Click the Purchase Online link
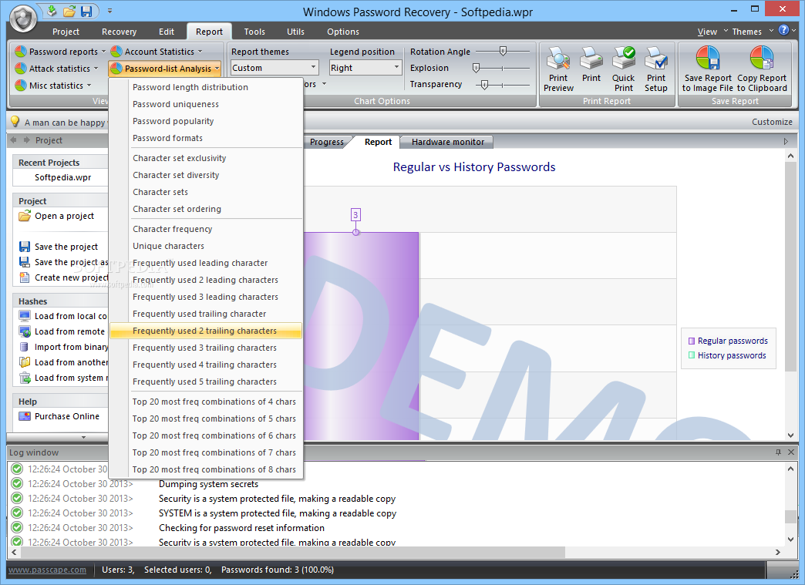The width and height of the screenshot is (805, 585). 67,416
